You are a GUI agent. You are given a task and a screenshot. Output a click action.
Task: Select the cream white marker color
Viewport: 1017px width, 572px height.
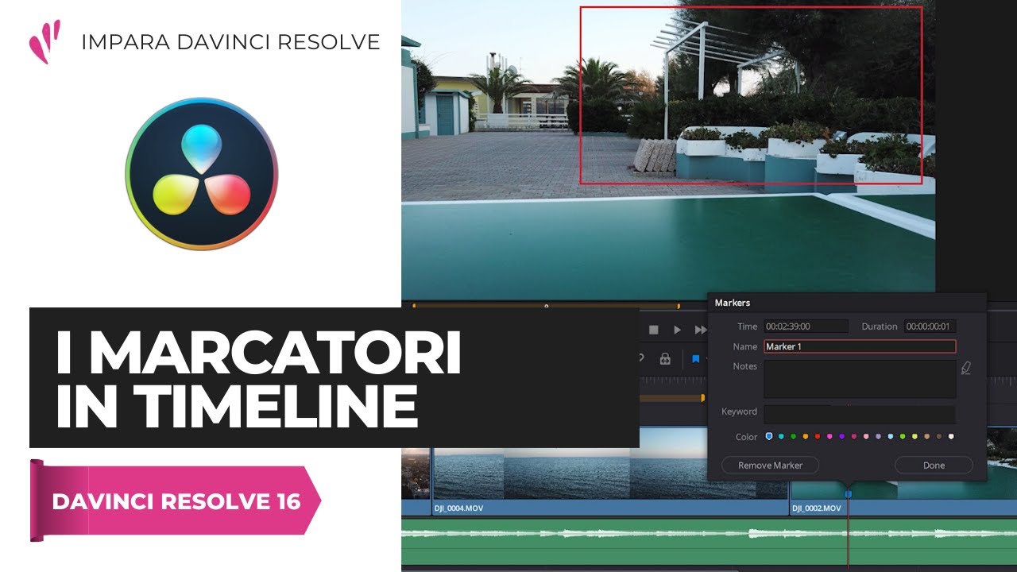(951, 436)
